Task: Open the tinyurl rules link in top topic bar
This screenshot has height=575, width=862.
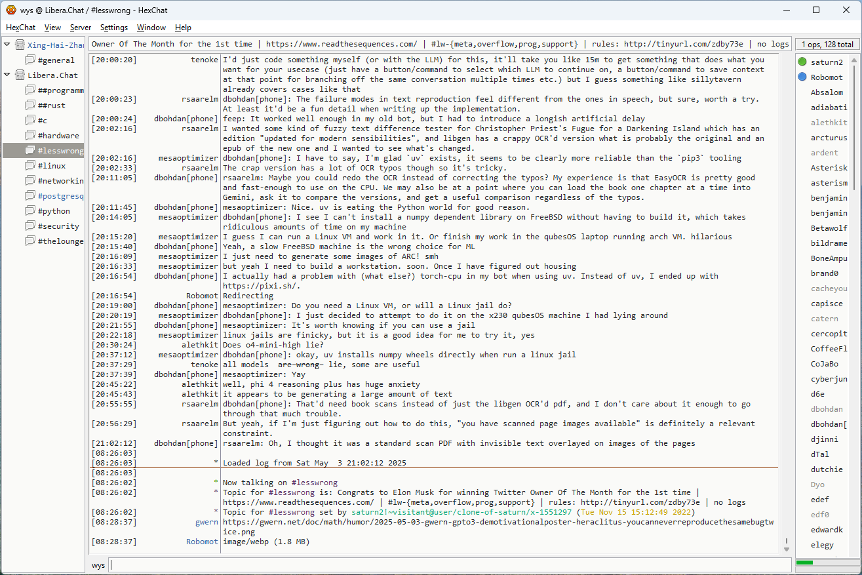Action: tap(684, 44)
